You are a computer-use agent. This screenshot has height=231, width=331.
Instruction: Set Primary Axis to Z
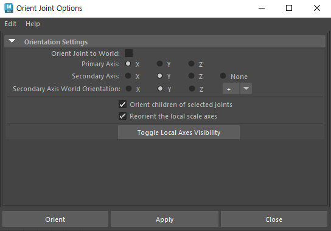pos(192,64)
